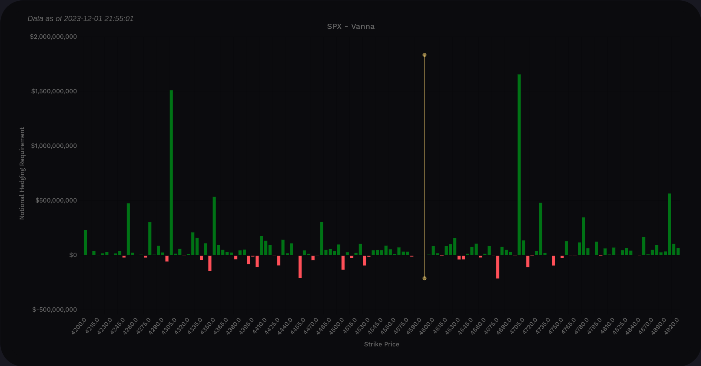
Task: Click the tall green bar near 4900 strike
Action: (x=669, y=224)
